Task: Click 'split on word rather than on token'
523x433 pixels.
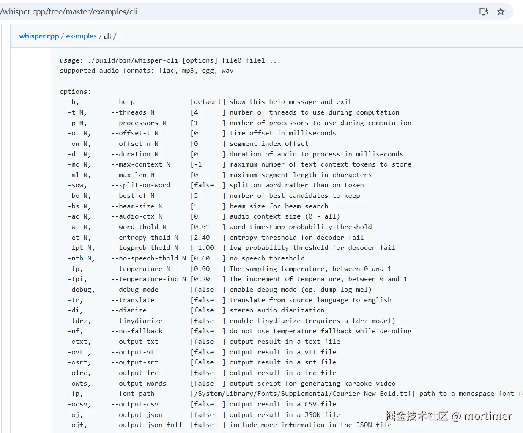Action: tap(297, 185)
